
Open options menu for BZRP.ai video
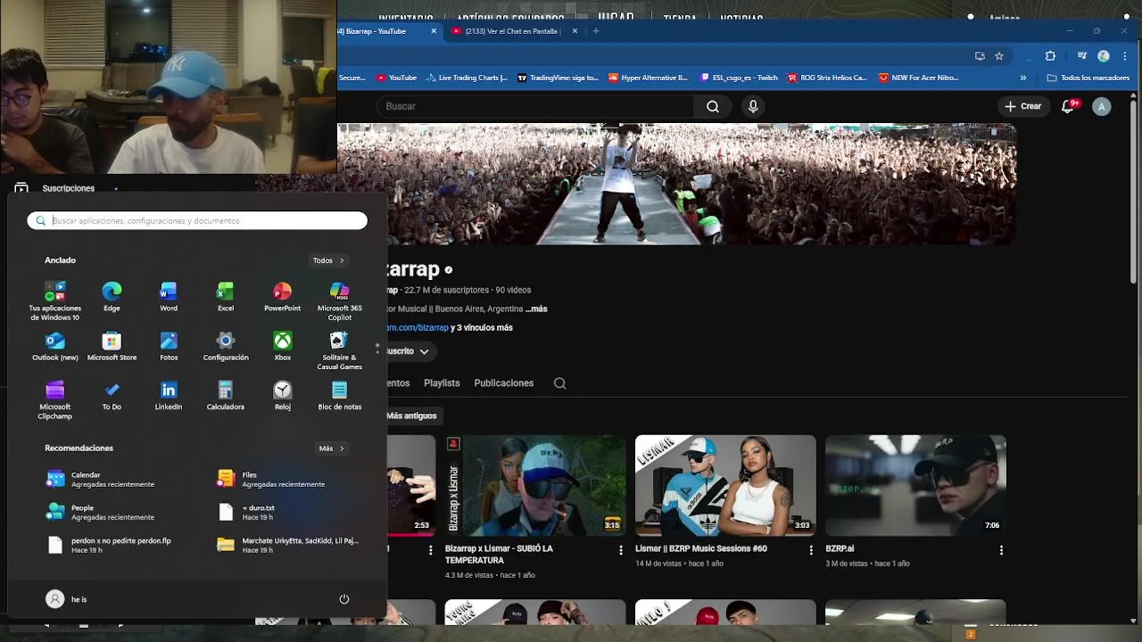1001,550
